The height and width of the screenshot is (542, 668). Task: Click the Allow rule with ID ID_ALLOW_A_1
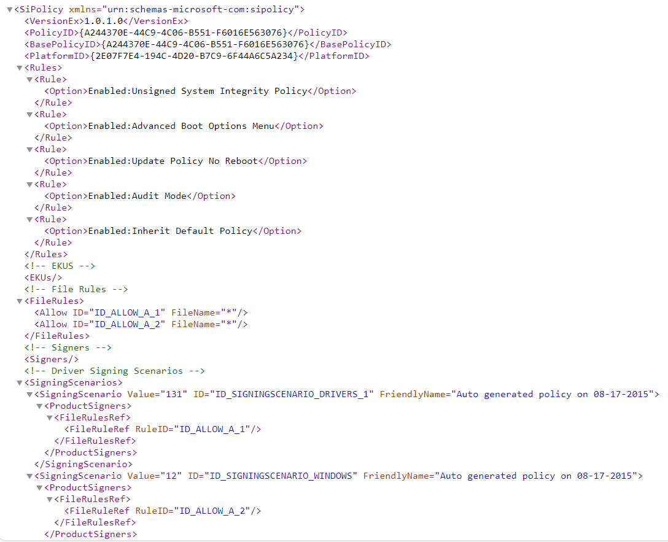point(141,312)
